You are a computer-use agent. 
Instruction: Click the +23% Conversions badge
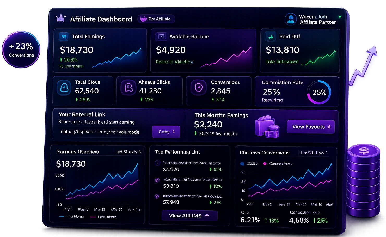(21, 50)
